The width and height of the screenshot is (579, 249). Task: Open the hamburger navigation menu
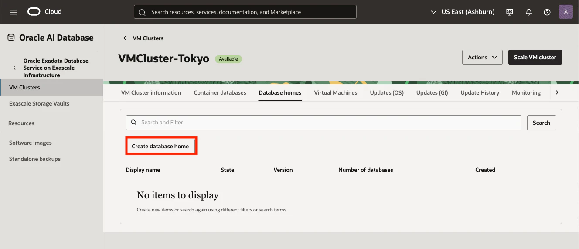pyautogui.click(x=13, y=12)
